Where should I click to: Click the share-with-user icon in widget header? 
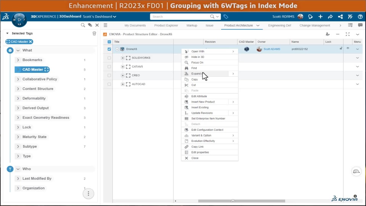point(328,34)
